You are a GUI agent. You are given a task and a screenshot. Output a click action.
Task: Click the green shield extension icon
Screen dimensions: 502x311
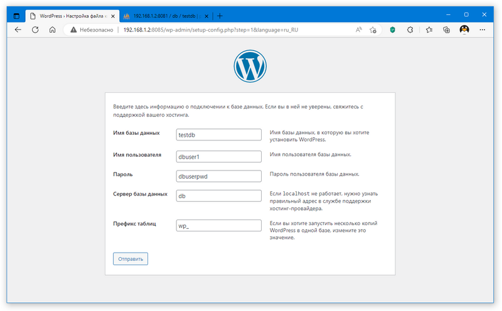393,29
